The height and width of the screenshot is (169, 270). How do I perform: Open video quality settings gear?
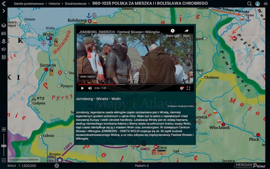pyautogui.click(x=182, y=88)
